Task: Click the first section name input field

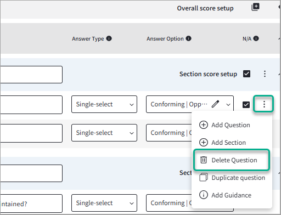Action: pos(31,75)
